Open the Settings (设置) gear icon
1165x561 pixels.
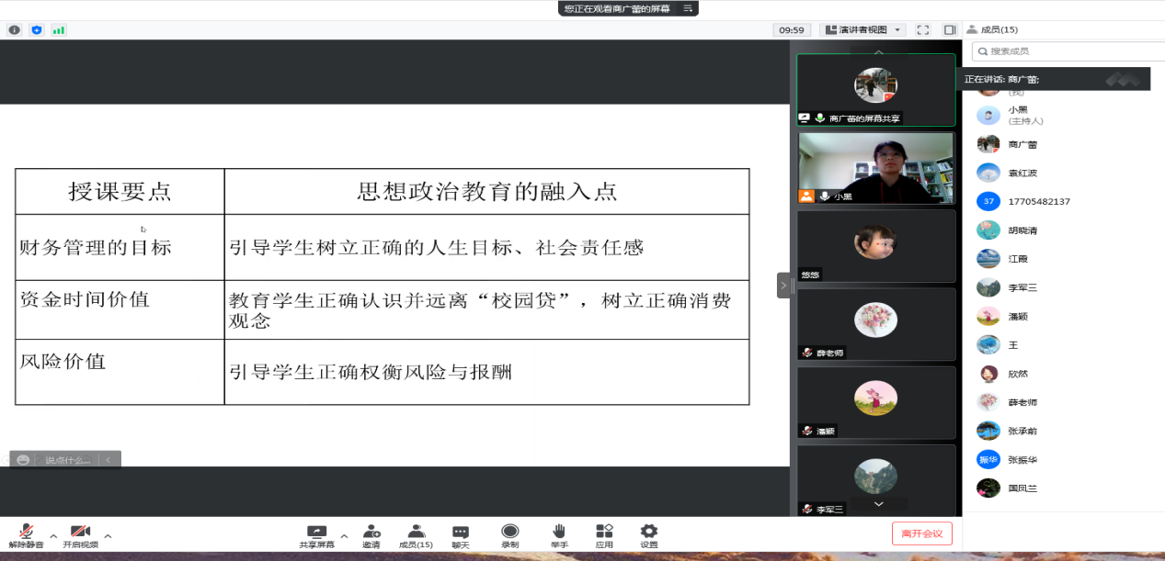(649, 533)
